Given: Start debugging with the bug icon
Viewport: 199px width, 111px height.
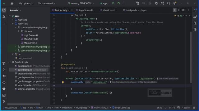Looking at the screenshot, I should pos(118,3).
